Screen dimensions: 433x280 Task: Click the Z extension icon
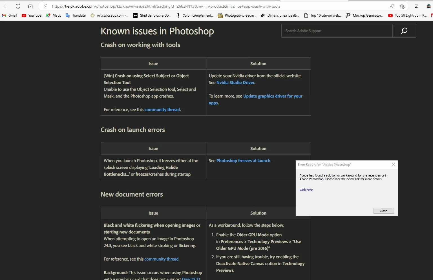click(x=416, y=6)
